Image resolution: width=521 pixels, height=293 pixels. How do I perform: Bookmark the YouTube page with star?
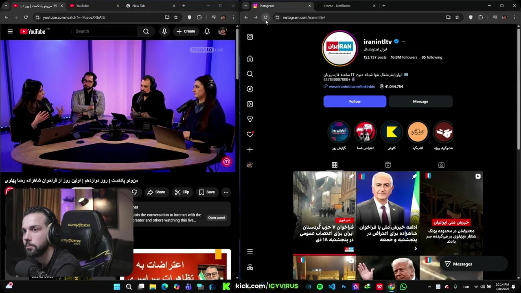coord(176,17)
